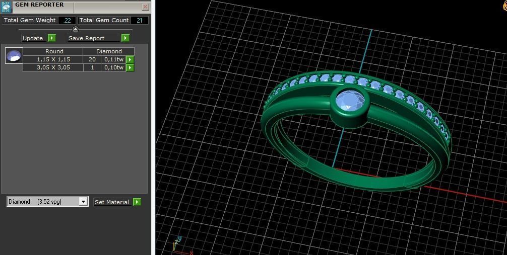Viewport: 507px width, 255px height.
Task: Click the Diamond column header
Action: click(x=109, y=51)
